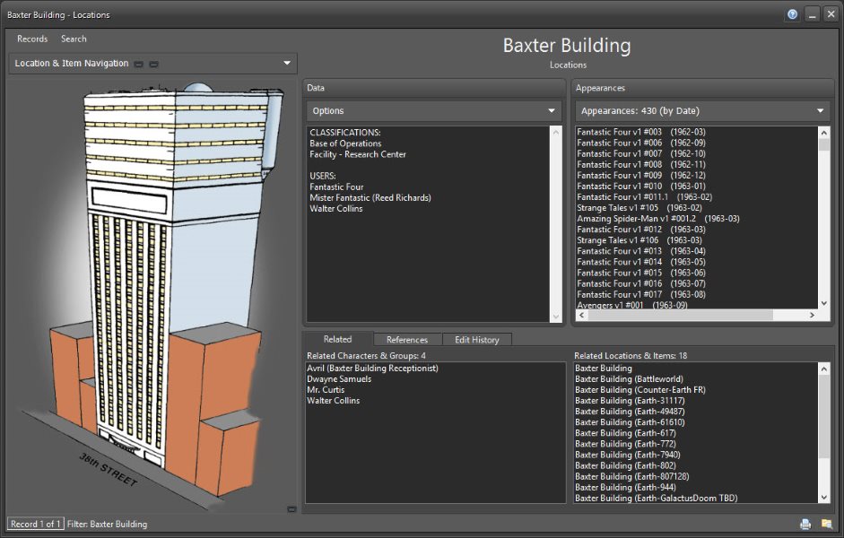Click the folder search icon in status bar
Screen dimensions: 844x538
[826, 524]
